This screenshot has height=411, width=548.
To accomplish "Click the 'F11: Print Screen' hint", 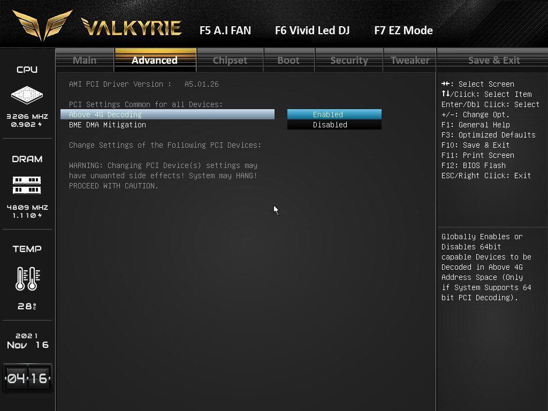I will click(477, 155).
